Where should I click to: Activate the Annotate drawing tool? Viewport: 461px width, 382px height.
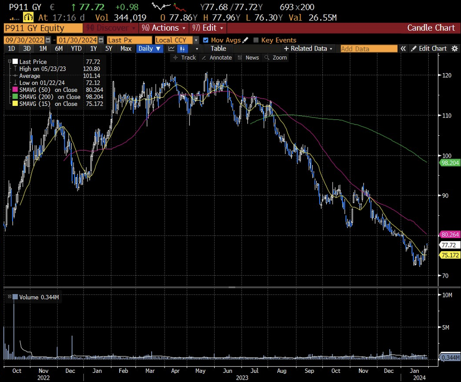pos(217,58)
